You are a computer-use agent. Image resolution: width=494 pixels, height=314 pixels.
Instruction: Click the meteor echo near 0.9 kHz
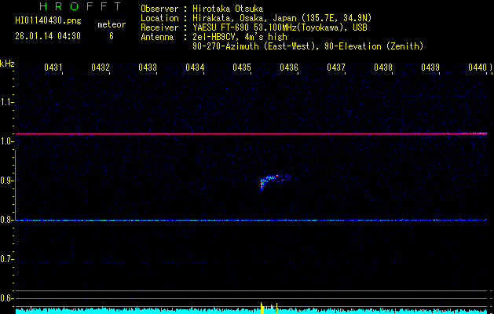point(271,181)
